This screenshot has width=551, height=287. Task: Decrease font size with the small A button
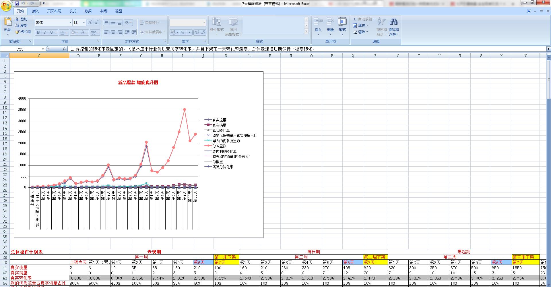96,22
